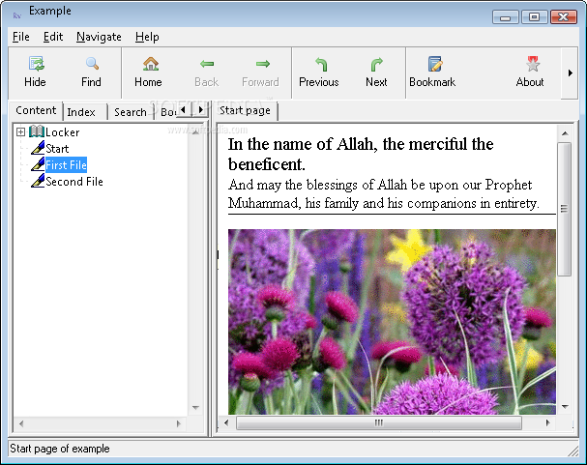Click content pane scroll up arrow
Image resolution: width=587 pixels, height=465 pixels.
coord(565,133)
